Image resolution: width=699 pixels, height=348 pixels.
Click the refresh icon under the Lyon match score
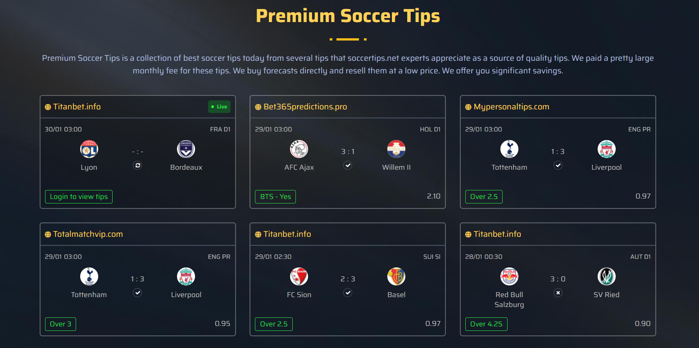click(x=137, y=165)
